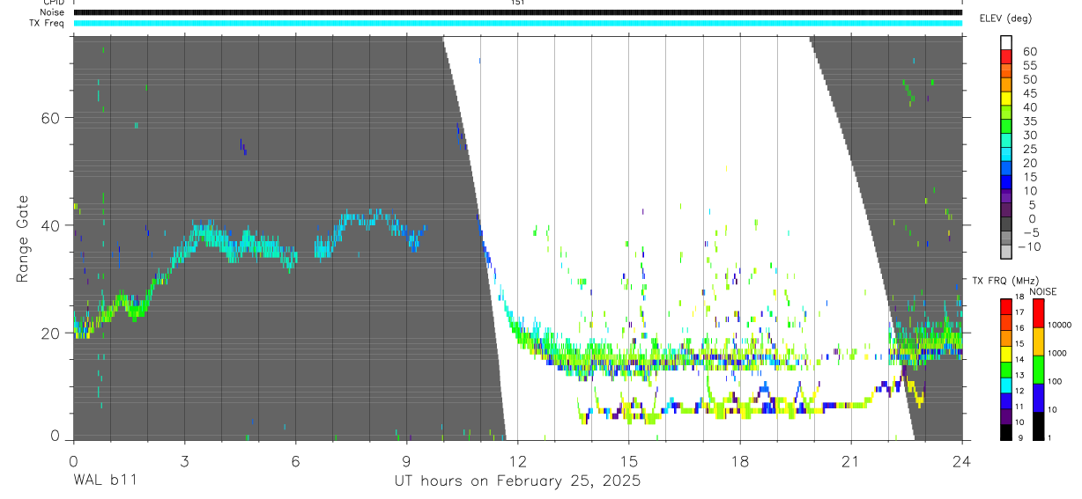
Task: Click the 'Noise' row label at top left
Action: click(x=52, y=12)
